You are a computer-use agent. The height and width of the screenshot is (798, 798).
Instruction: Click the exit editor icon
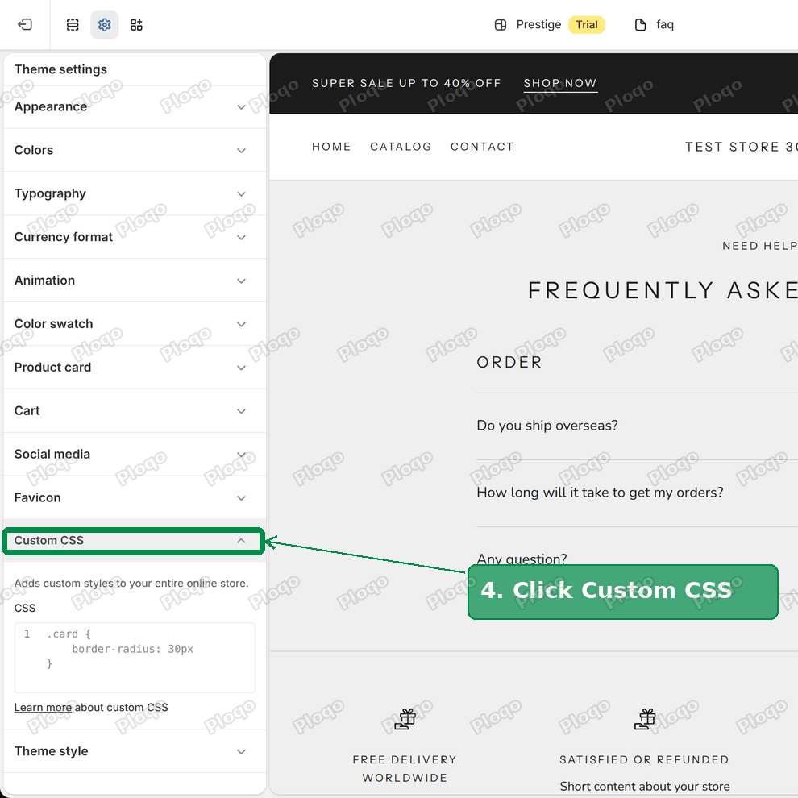click(x=25, y=24)
